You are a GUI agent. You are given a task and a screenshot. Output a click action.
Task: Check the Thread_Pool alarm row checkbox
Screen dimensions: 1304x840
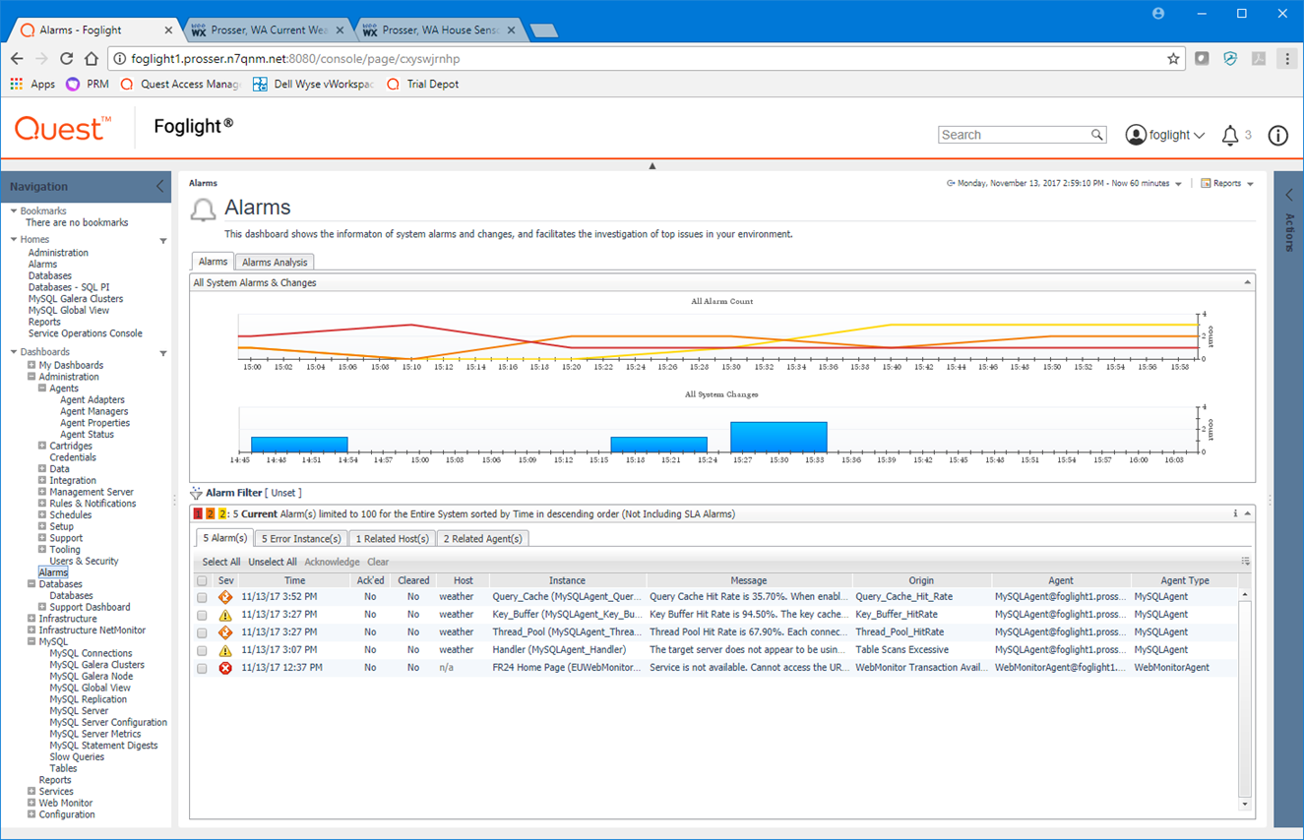(202, 632)
